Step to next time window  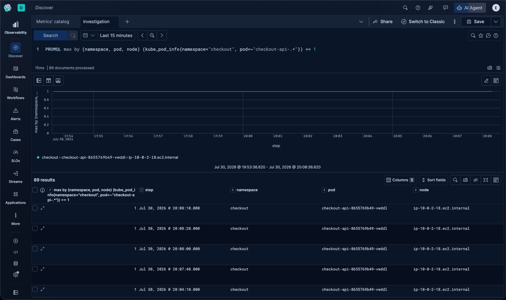point(162,35)
